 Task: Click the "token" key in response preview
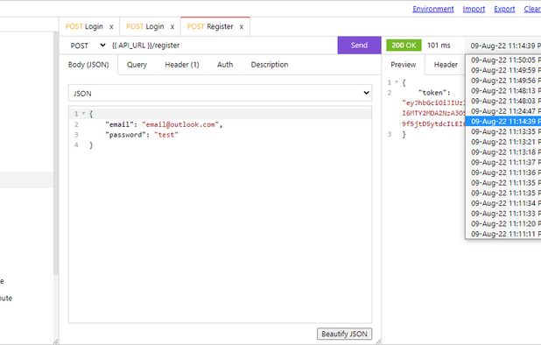[432, 93]
